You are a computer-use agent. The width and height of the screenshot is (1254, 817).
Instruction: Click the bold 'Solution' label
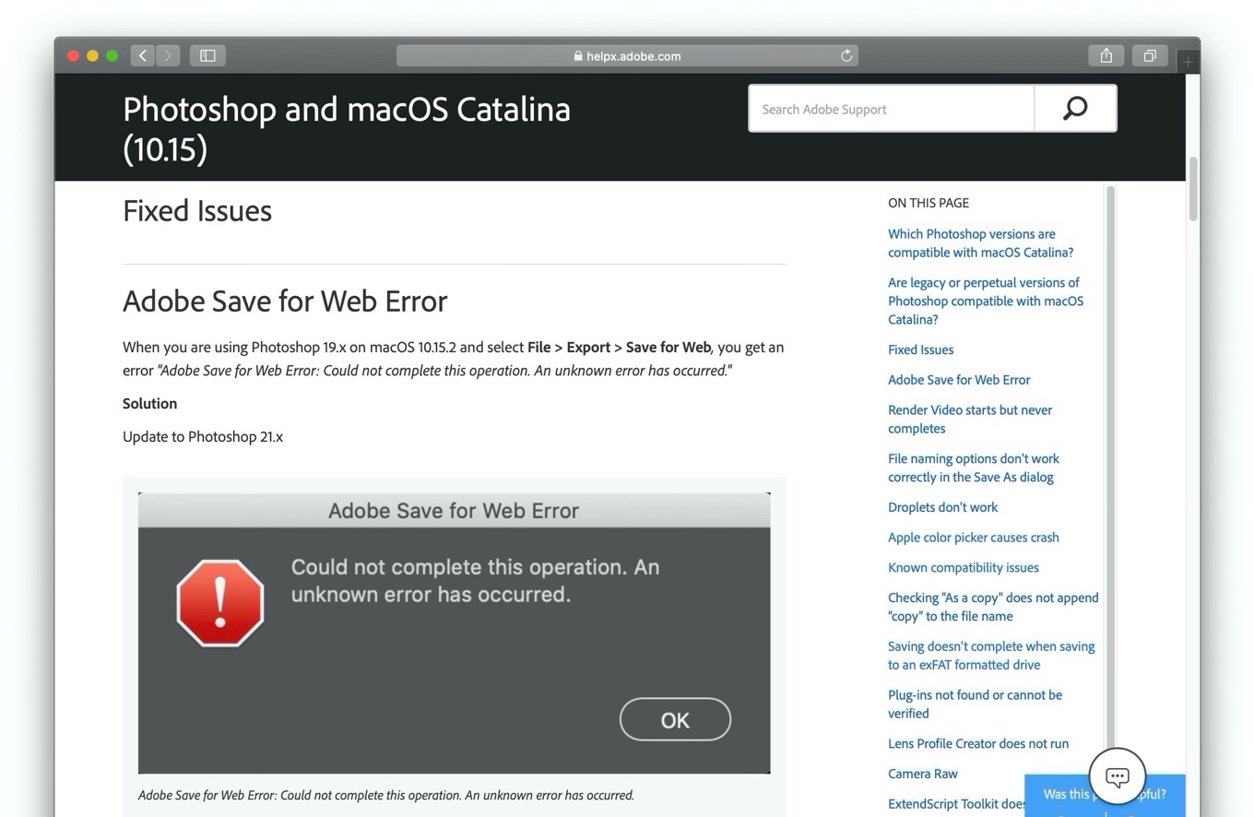pyautogui.click(x=149, y=404)
